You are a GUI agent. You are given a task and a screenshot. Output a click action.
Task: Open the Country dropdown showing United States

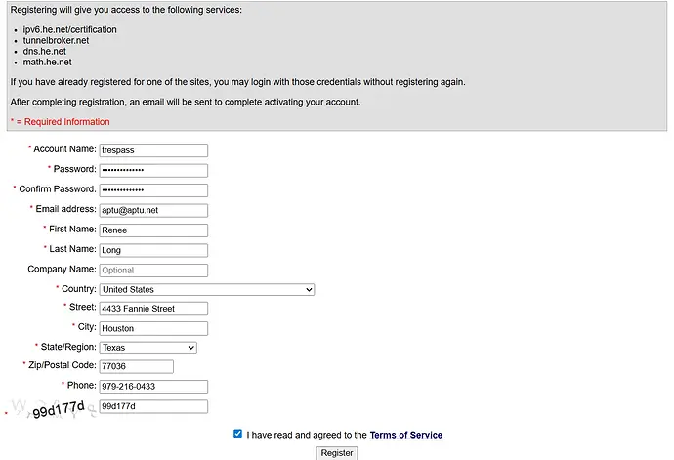pyautogui.click(x=207, y=289)
